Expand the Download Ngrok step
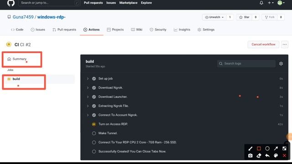The width and height of the screenshot is (292, 164). [x=88, y=88]
